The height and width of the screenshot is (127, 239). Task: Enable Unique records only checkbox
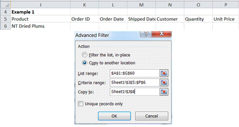click(x=80, y=104)
